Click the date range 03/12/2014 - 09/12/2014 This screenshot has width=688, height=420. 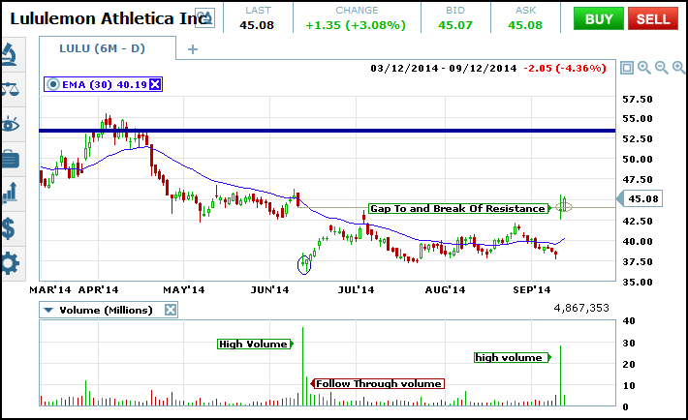444,69
